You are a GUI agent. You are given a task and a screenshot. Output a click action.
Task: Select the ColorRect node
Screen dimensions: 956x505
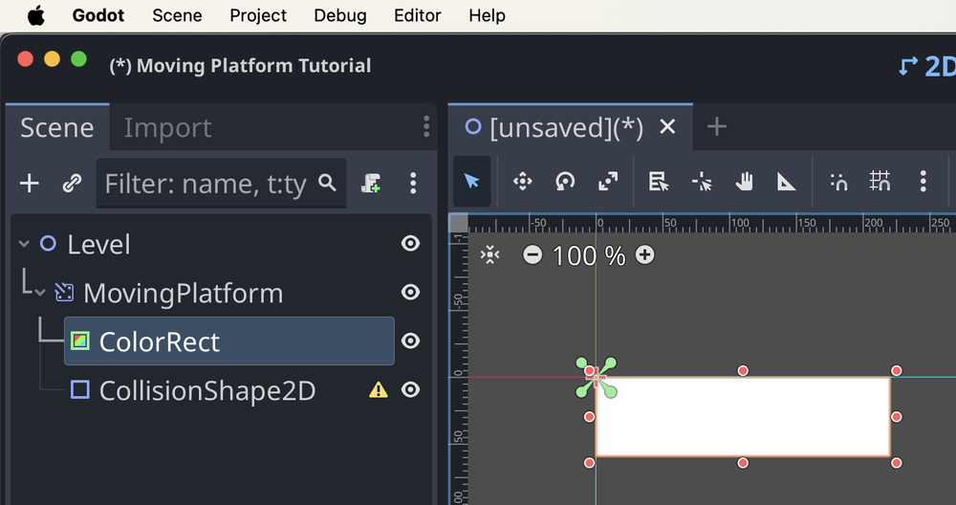coord(229,340)
